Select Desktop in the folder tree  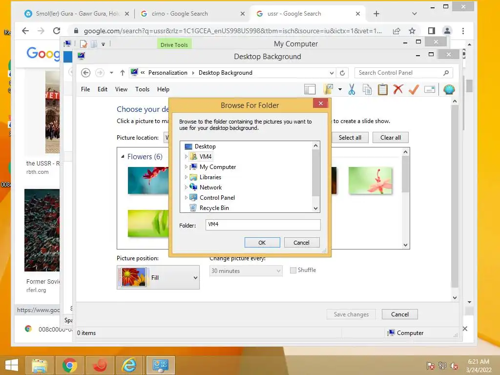[205, 146]
